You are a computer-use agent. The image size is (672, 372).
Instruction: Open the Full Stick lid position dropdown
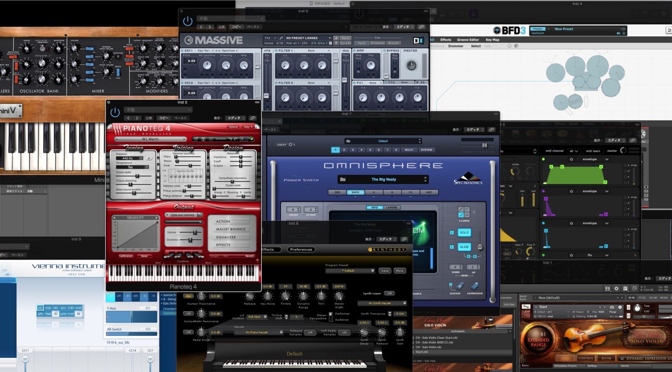(257, 317)
